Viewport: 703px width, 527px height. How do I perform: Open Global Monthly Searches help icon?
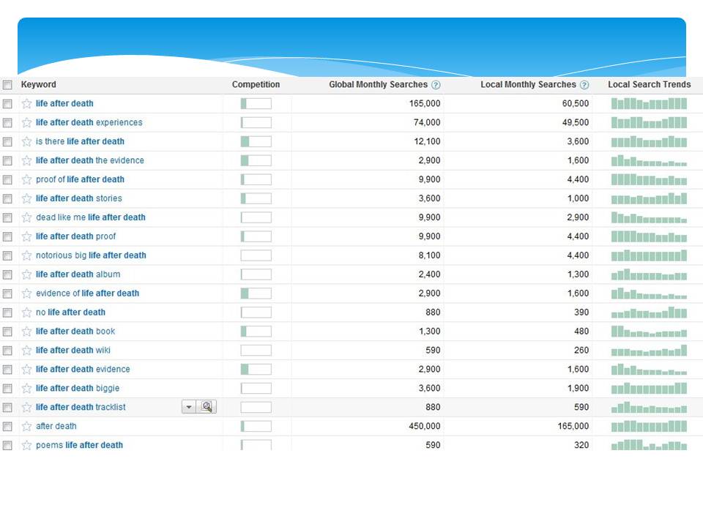click(436, 85)
